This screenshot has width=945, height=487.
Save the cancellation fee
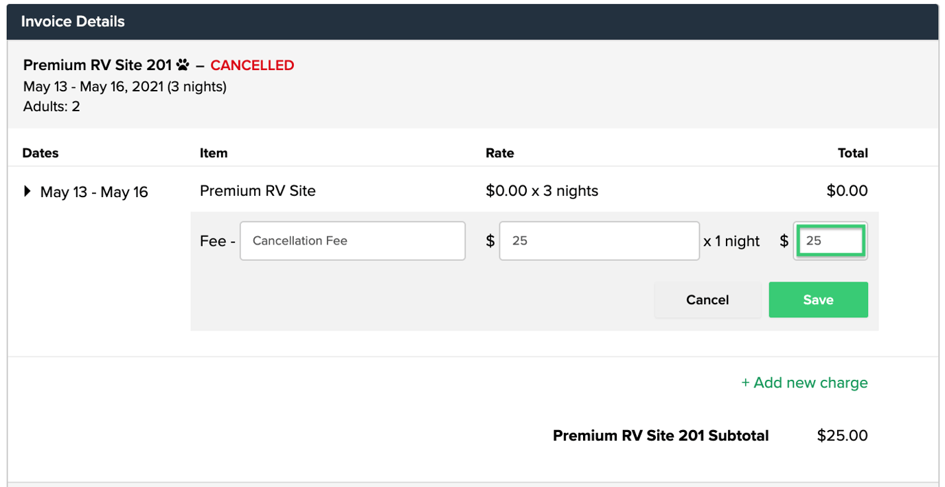[818, 300]
